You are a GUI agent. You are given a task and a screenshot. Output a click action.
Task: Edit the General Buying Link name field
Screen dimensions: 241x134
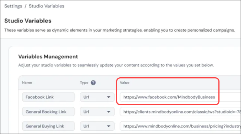point(49,126)
